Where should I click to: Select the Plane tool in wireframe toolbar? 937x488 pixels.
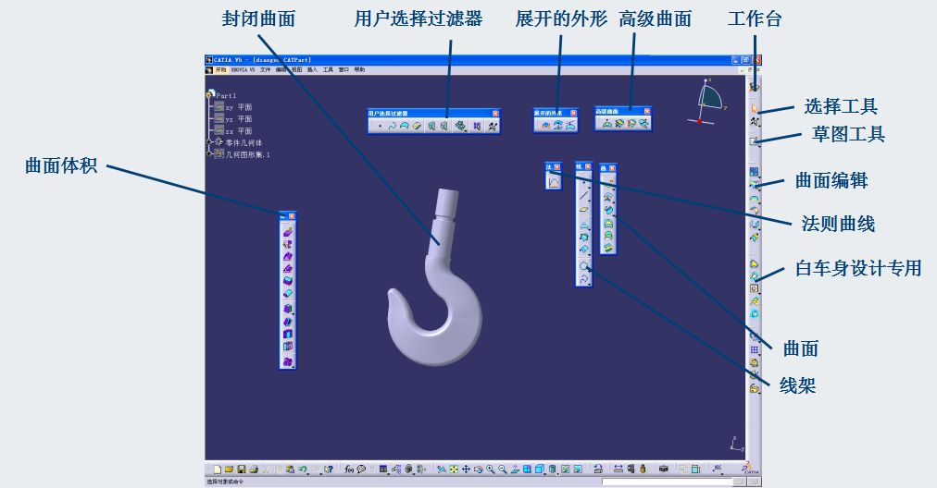tap(584, 210)
